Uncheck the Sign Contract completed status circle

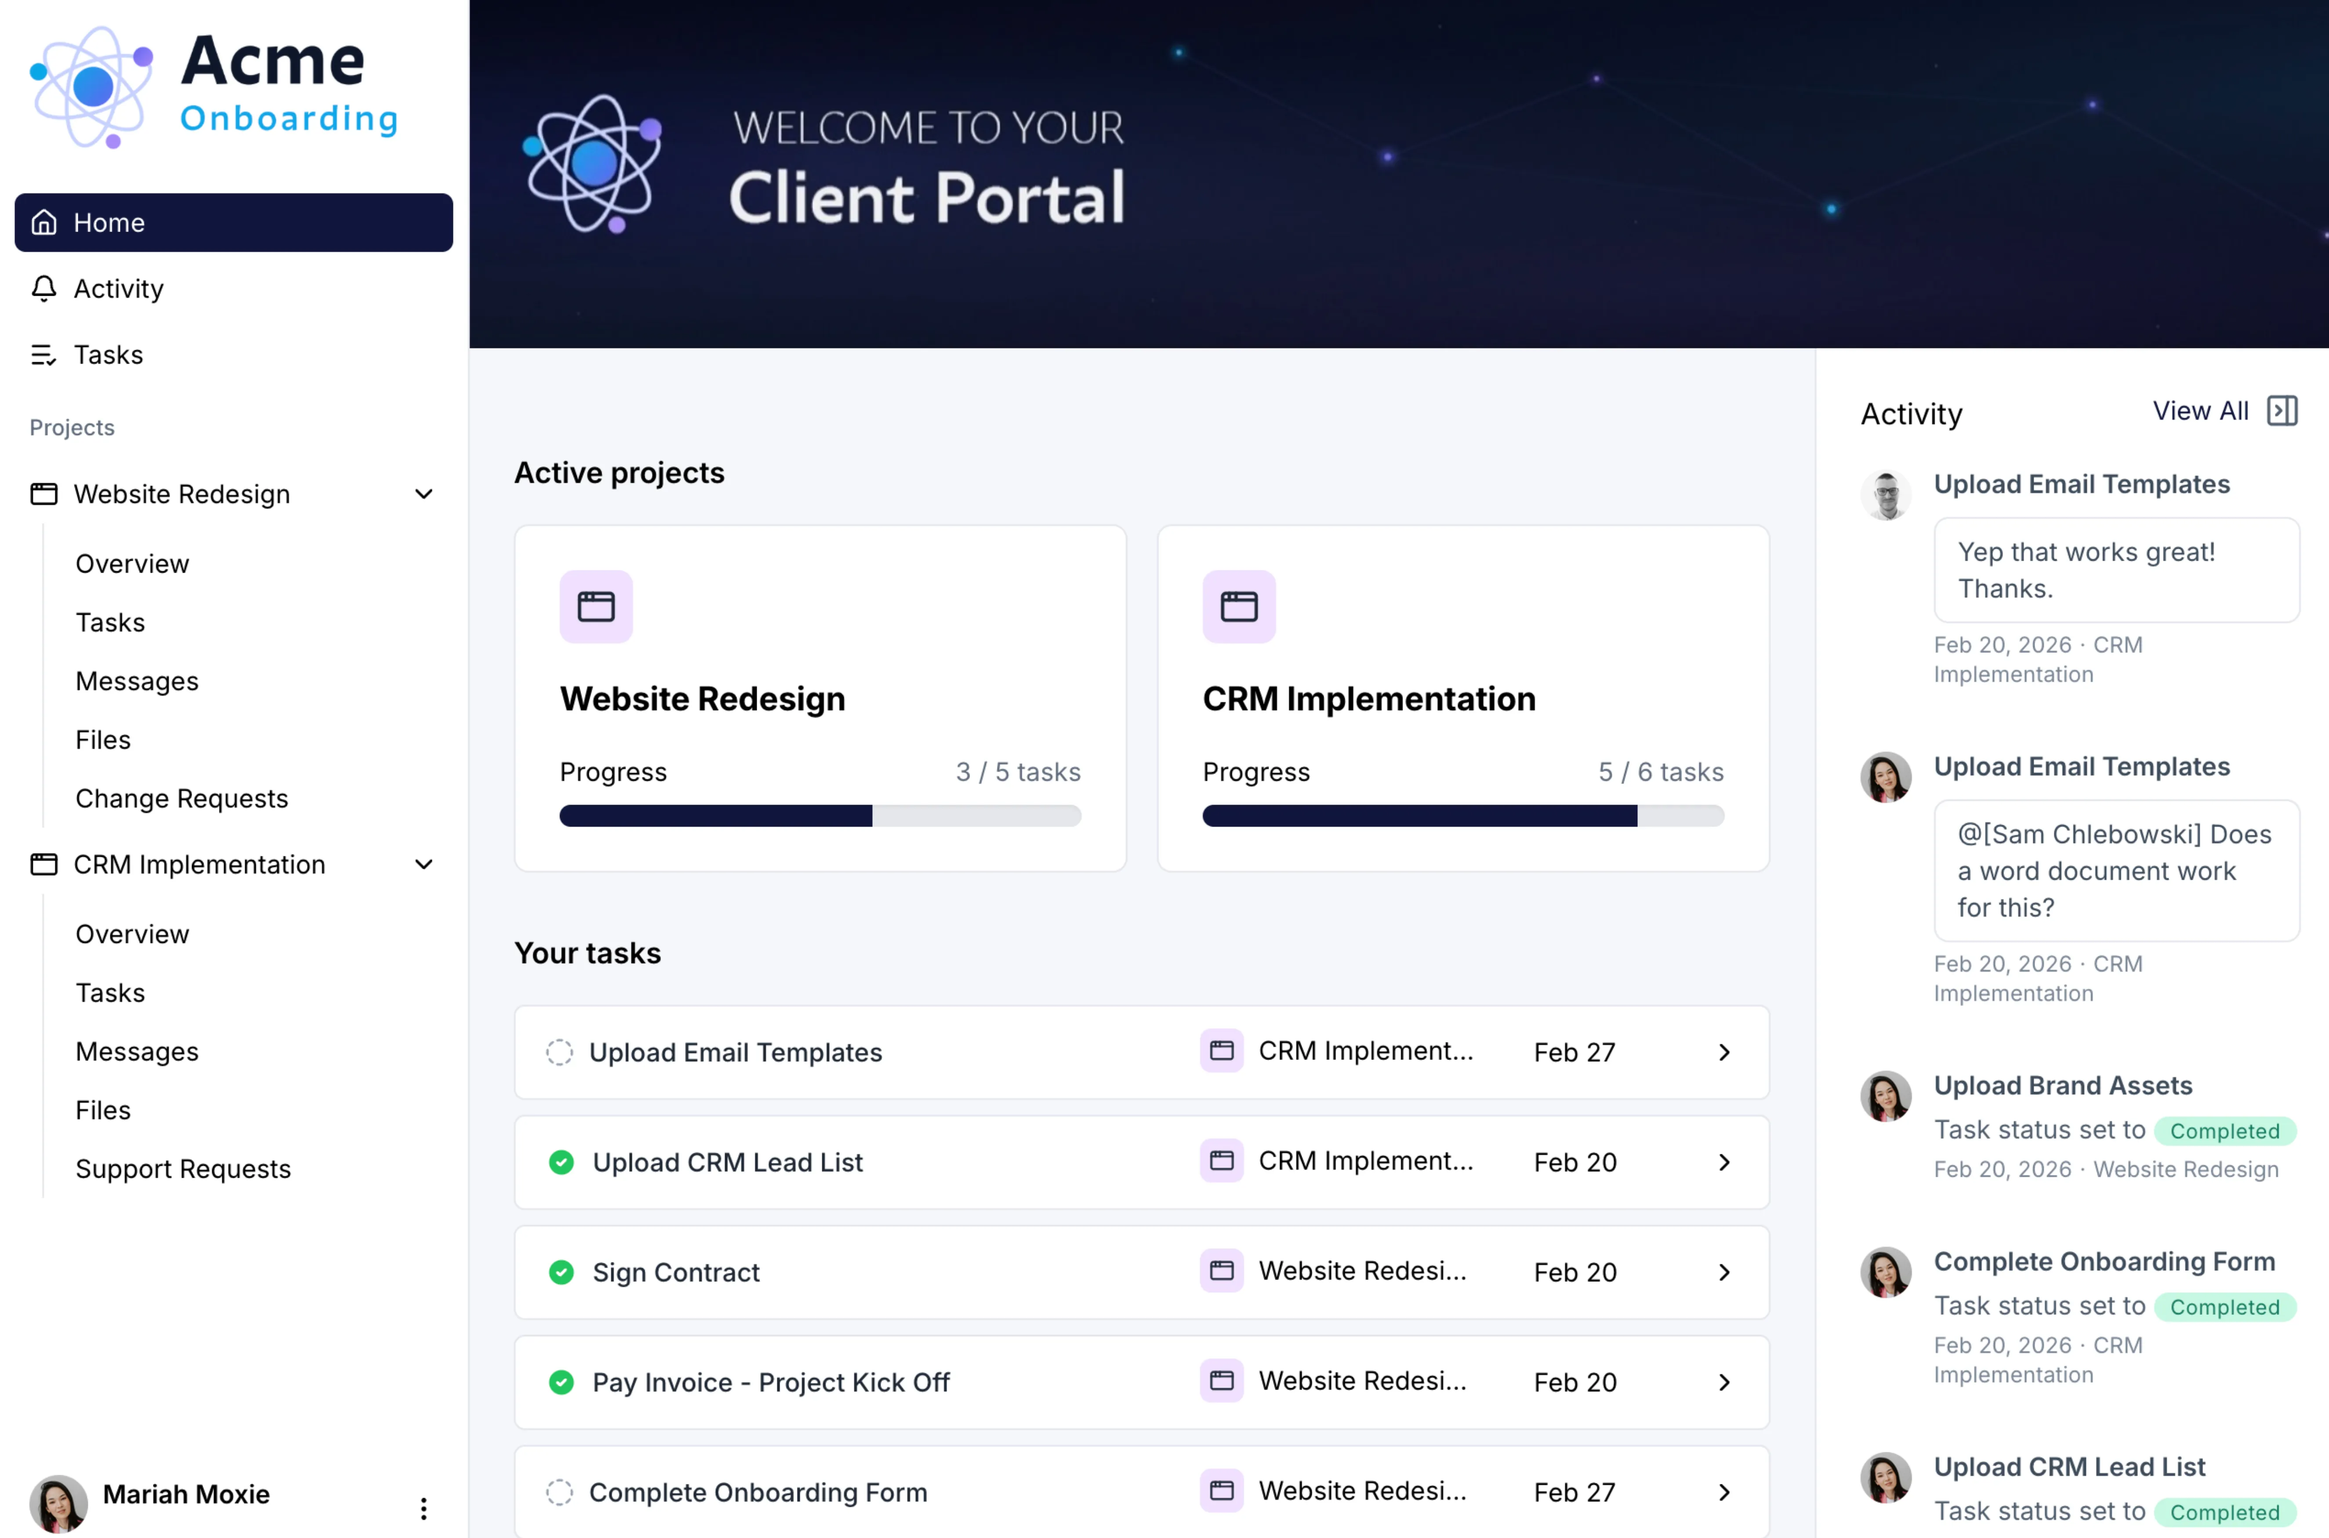pos(562,1272)
